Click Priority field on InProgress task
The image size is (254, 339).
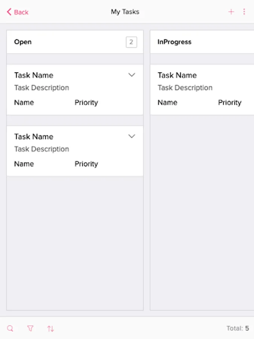230,102
